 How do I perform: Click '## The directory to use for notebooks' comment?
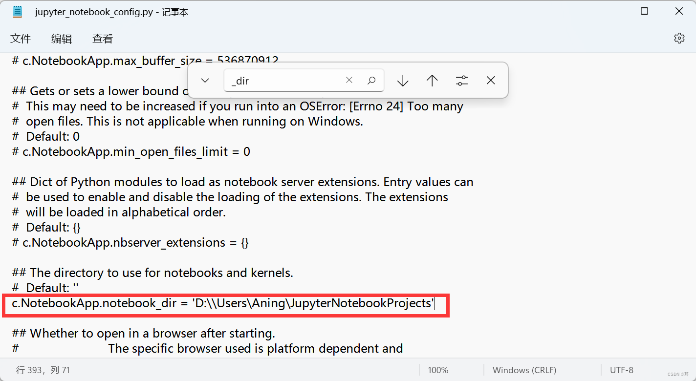152,273
